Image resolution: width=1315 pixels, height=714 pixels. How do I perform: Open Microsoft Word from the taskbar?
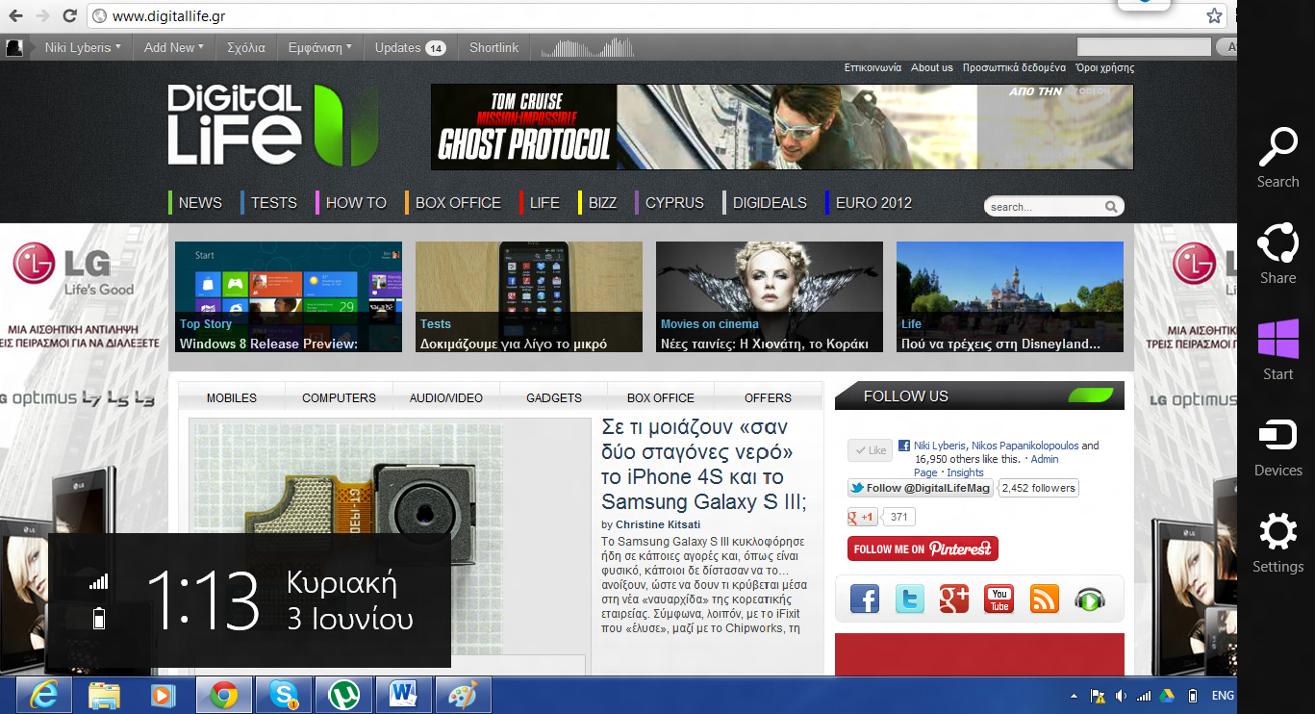point(403,695)
